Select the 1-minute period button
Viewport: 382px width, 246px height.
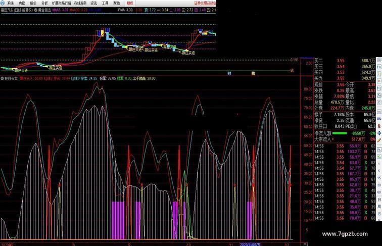tap(379, 164)
